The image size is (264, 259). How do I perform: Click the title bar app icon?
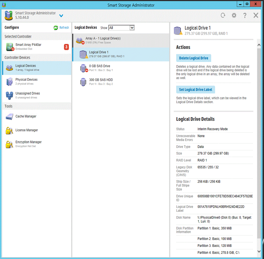tap(4, 5)
